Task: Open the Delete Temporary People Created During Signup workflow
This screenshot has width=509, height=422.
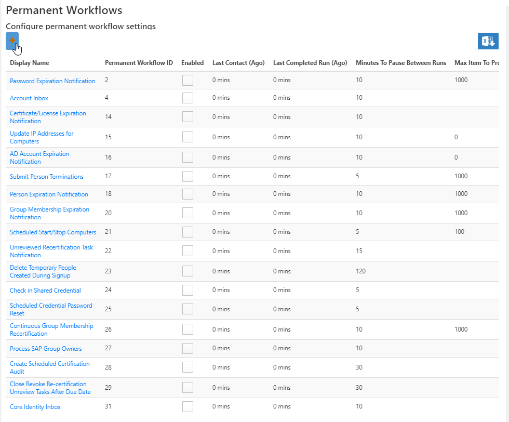Action: (x=43, y=271)
